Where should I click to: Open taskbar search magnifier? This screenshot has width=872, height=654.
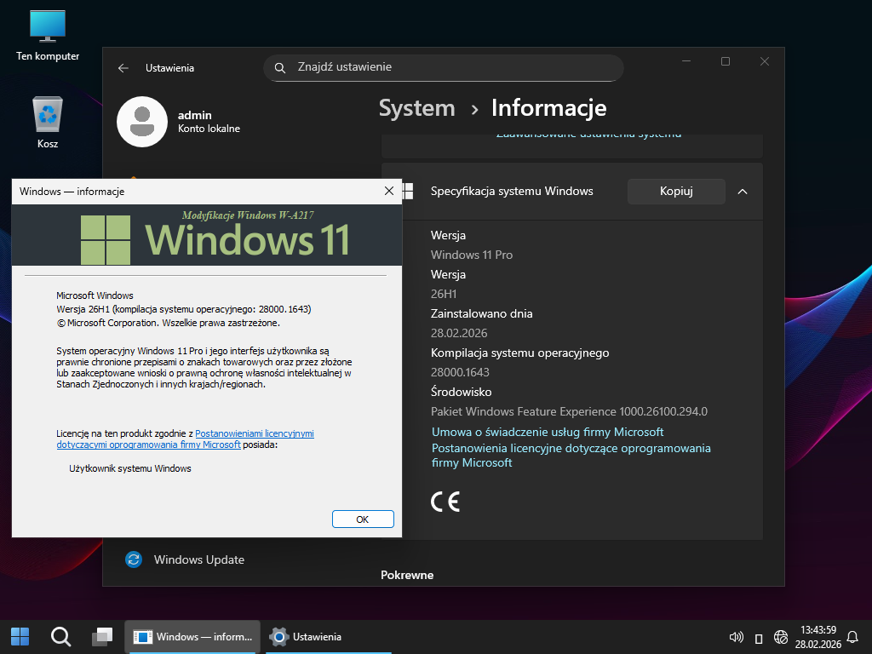coord(60,636)
